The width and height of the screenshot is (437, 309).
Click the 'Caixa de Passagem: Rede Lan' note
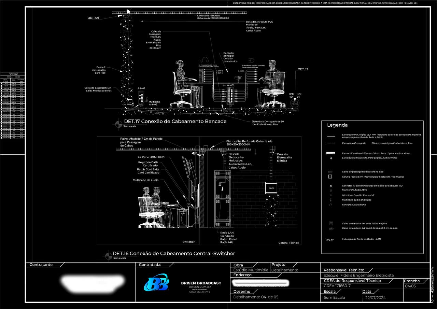click(154, 40)
